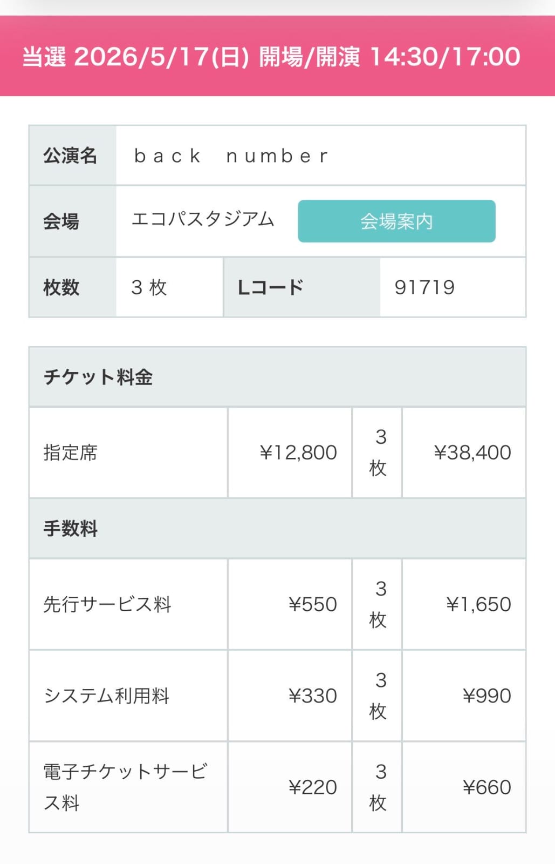Click the ¥12,800 unit price
The width and height of the screenshot is (555, 864).
point(298,453)
